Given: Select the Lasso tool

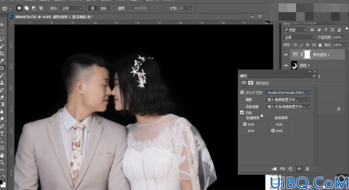Looking at the screenshot, I should point(2,39).
